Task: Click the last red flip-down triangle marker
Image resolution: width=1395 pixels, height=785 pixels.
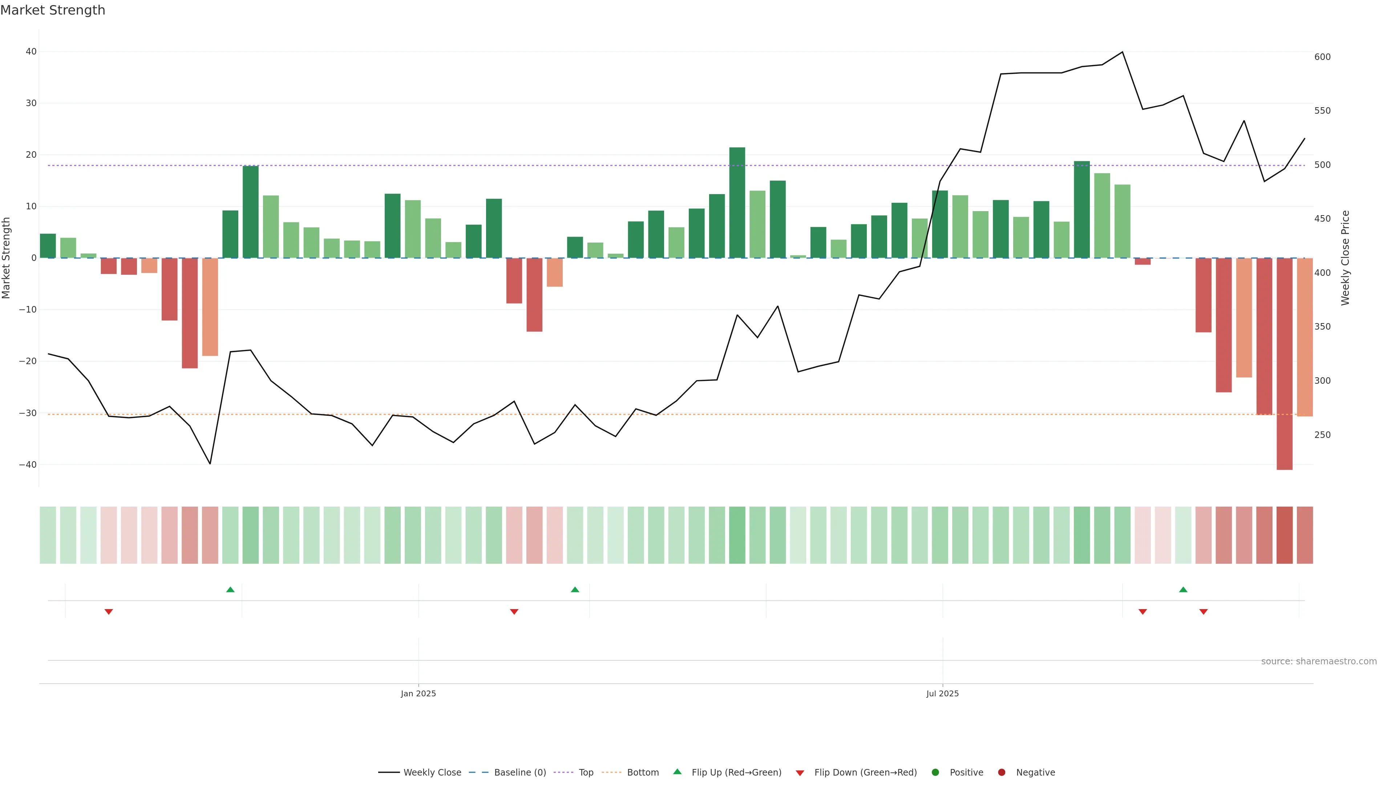Action: [1203, 612]
